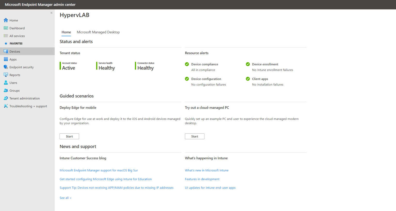Click the All services list icon

click(6, 36)
